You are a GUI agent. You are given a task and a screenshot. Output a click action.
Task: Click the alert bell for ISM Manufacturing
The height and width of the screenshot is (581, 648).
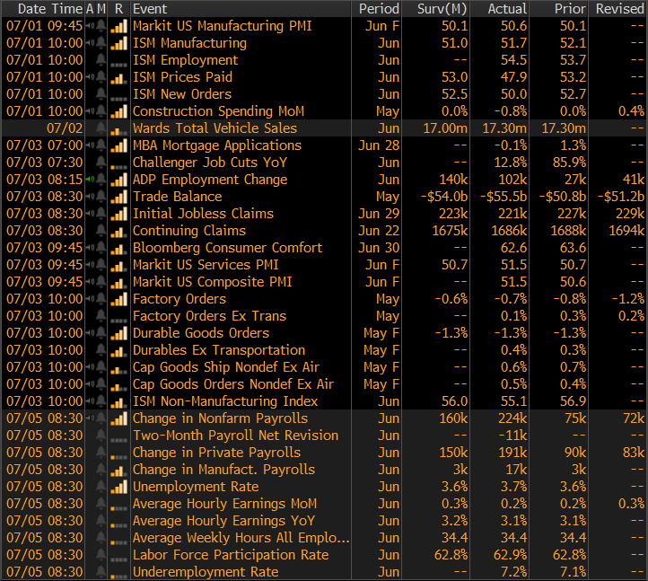point(102,43)
